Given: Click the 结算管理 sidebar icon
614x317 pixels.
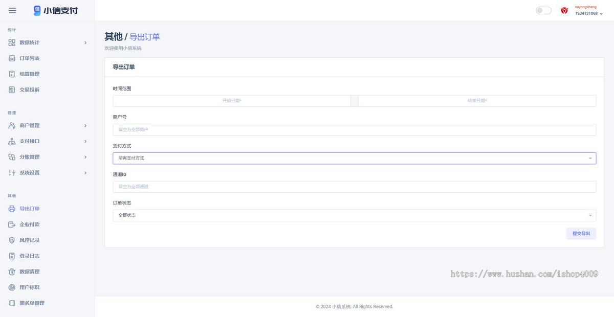Looking at the screenshot, I should tap(12, 74).
